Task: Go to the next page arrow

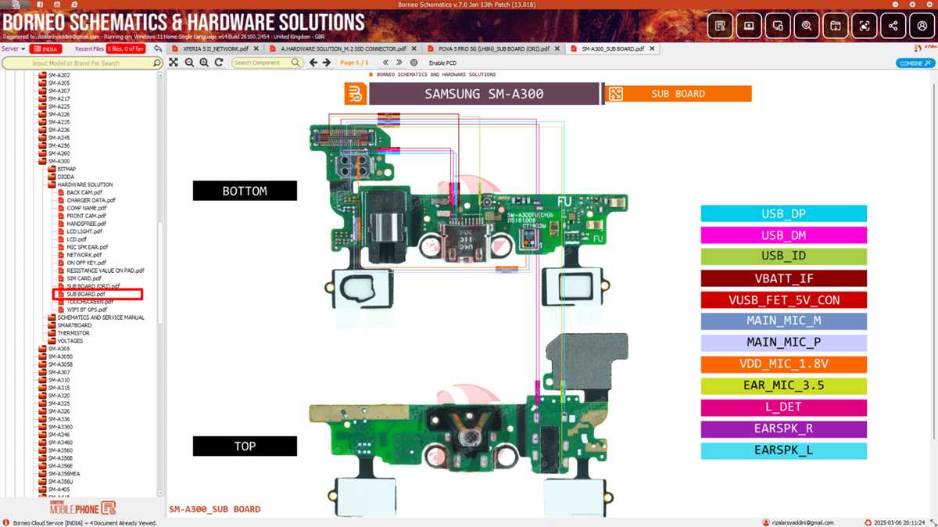Action: coord(325,63)
